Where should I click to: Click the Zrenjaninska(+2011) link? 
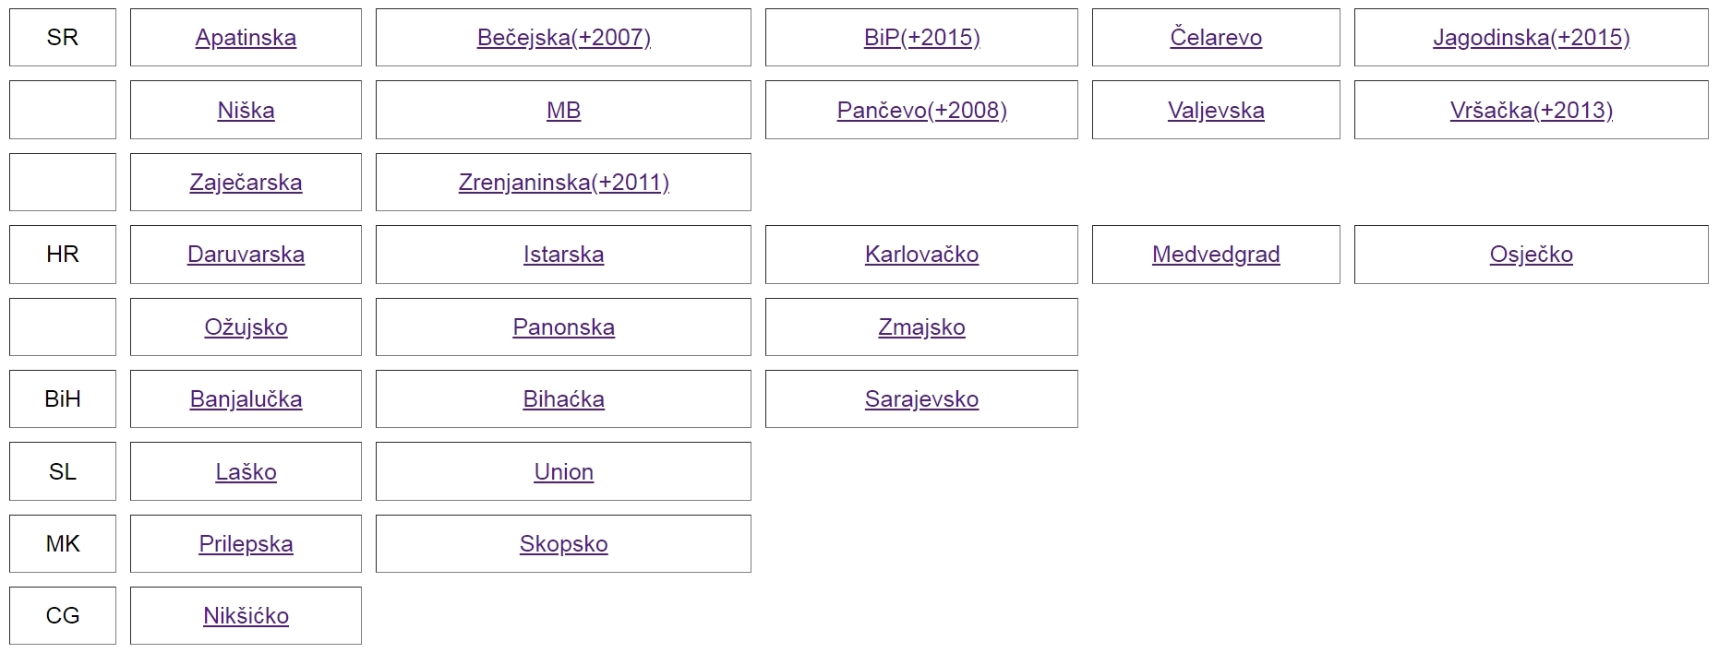pos(563,183)
